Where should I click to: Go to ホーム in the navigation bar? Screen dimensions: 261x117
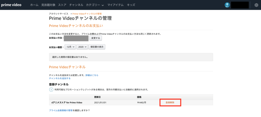(x=34, y=5)
